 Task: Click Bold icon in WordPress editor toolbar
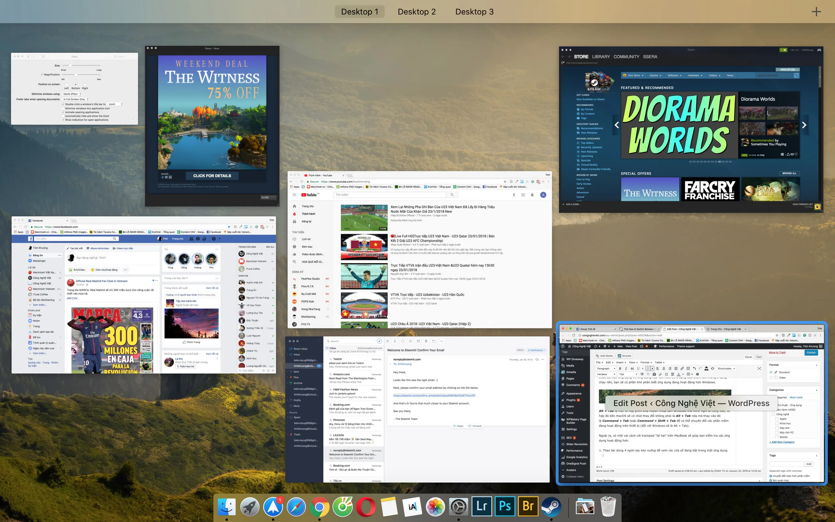point(620,369)
